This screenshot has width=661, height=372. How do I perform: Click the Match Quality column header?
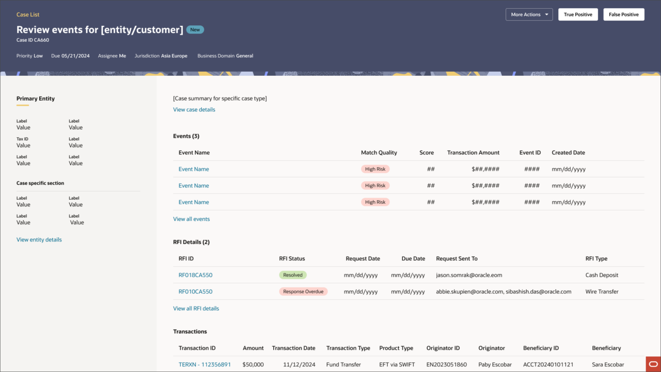tap(379, 153)
